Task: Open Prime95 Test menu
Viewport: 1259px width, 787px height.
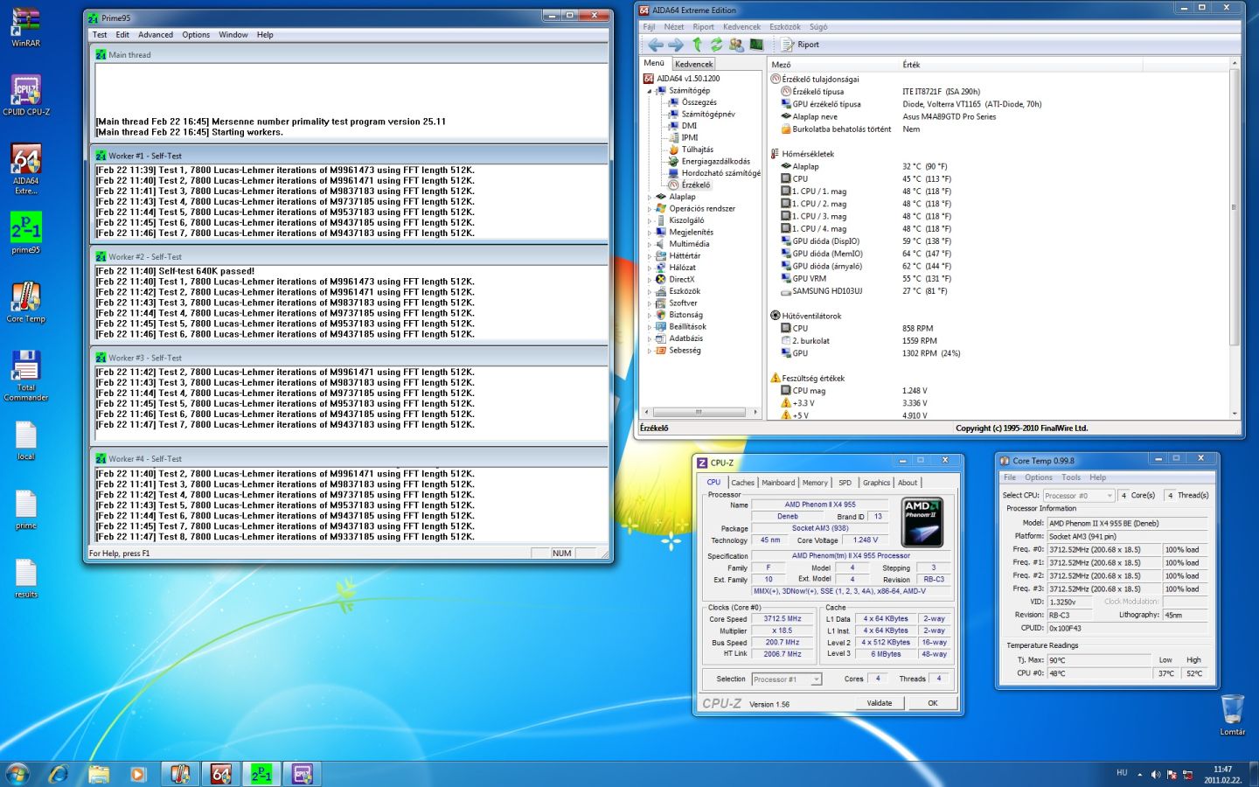Action: pyautogui.click(x=100, y=35)
